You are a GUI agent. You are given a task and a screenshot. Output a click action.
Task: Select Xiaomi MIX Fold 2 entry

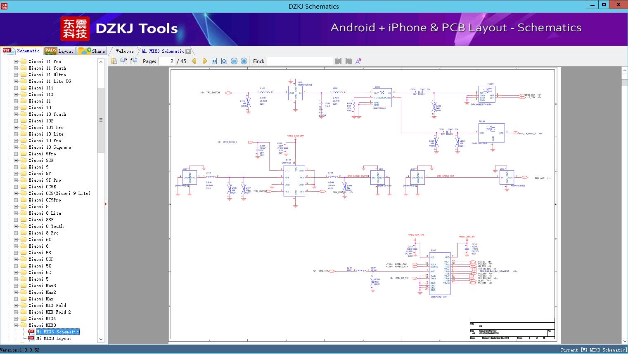[x=50, y=312]
